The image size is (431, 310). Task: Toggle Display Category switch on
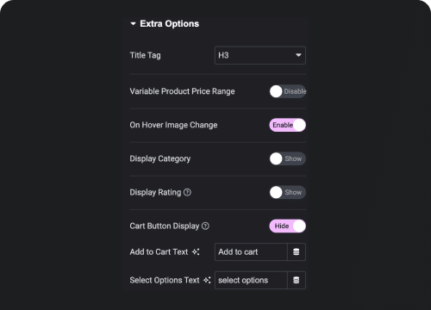288,158
